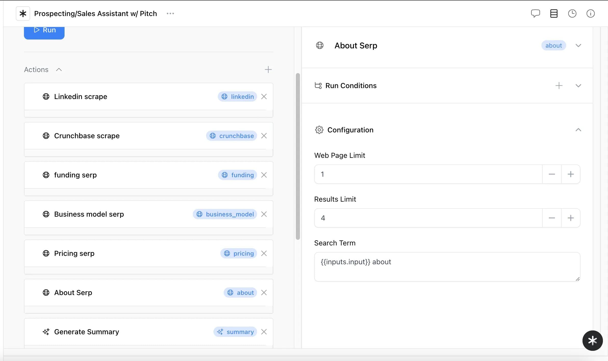Select the Pricing serp action
The image size is (608, 361).
148,253
